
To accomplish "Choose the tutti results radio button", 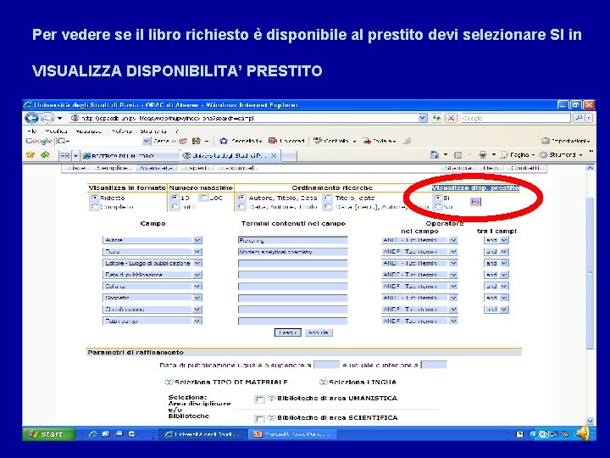I will [x=175, y=207].
